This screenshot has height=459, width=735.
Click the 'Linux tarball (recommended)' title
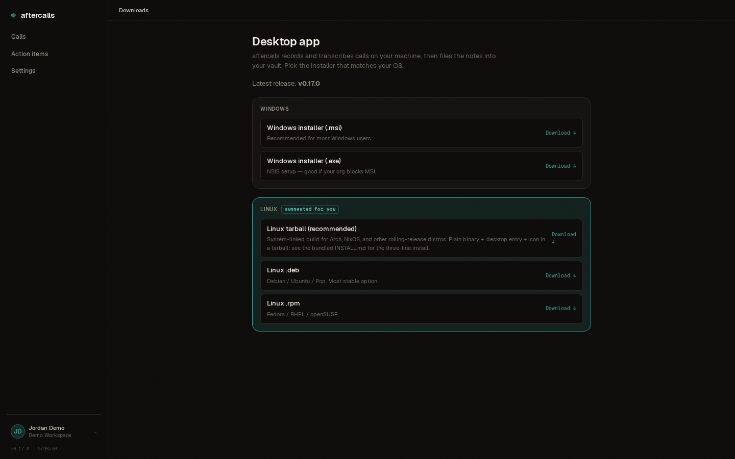click(312, 229)
